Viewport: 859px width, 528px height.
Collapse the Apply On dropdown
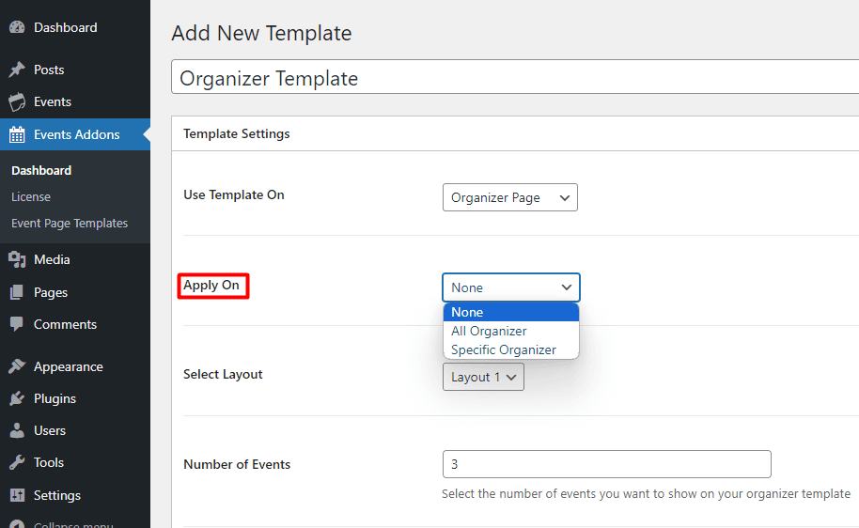510,287
